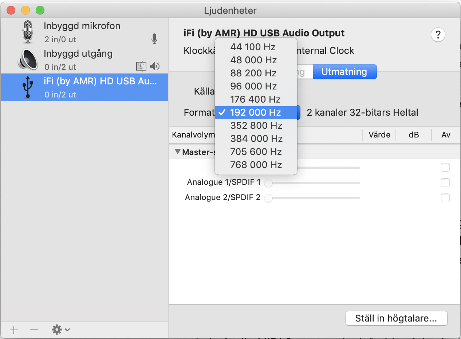Toggle the Master channel mute checkbox

445,167
